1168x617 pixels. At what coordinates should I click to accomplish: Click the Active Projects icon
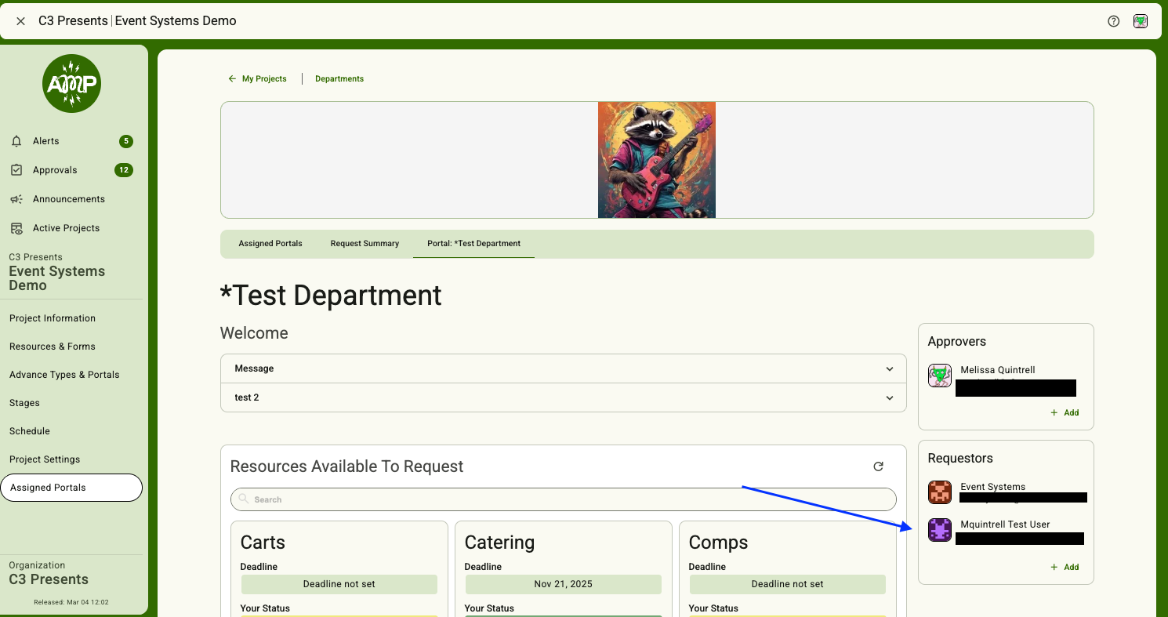(x=16, y=228)
